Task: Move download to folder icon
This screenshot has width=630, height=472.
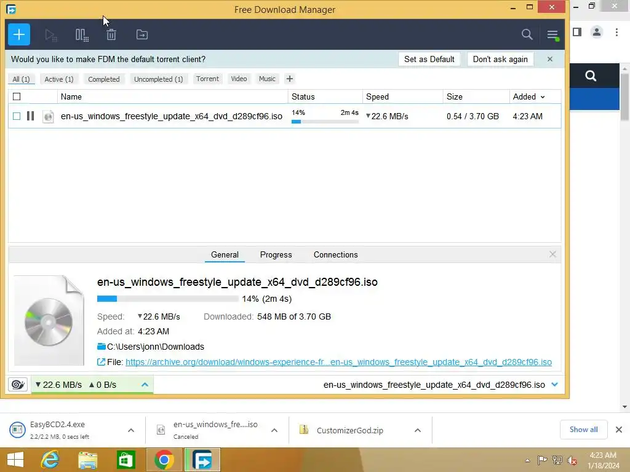Action: pyautogui.click(x=142, y=35)
